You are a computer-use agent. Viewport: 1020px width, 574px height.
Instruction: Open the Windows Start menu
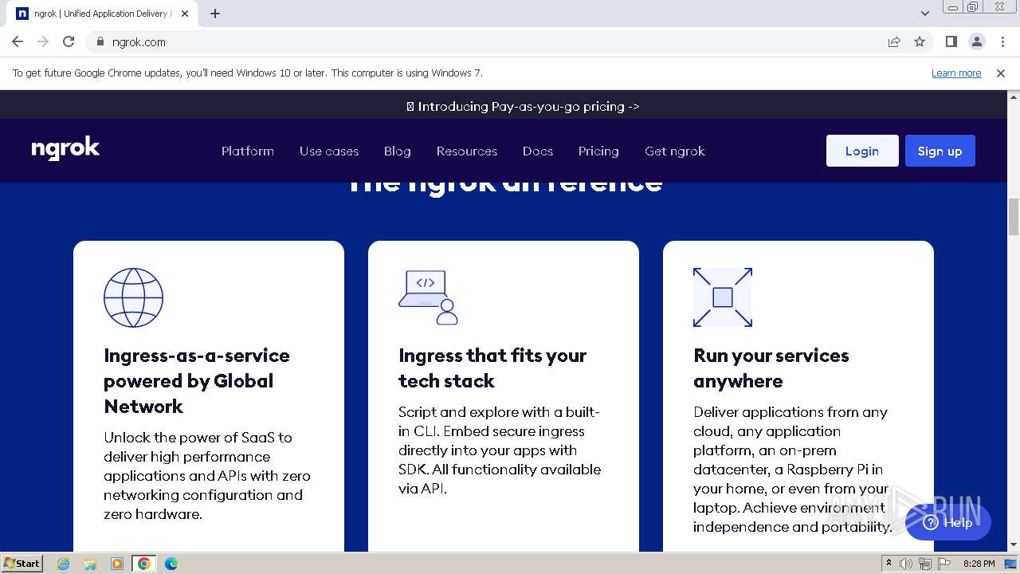[x=22, y=563]
